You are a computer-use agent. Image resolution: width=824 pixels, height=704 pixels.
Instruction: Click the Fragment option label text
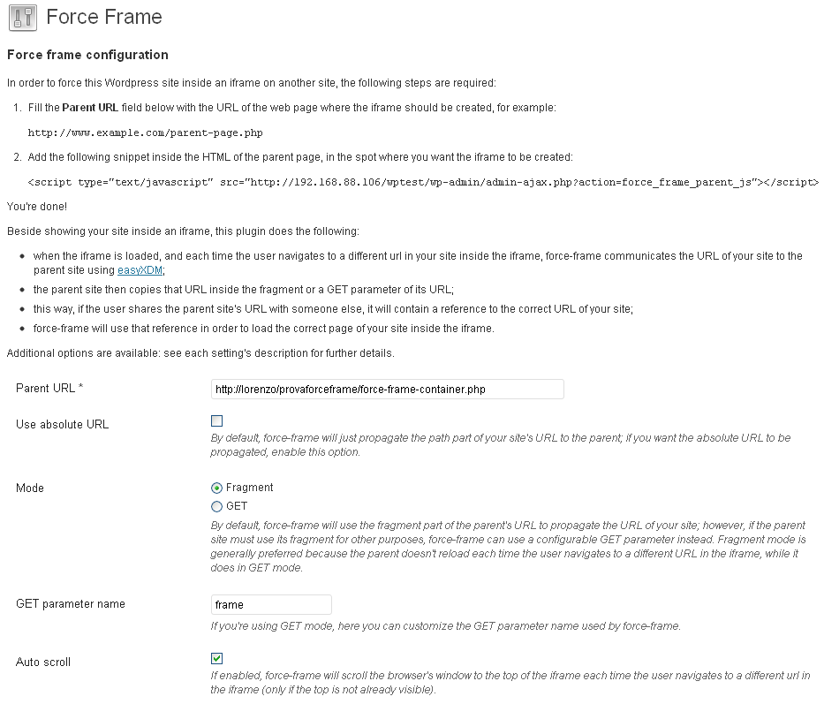(x=250, y=488)
